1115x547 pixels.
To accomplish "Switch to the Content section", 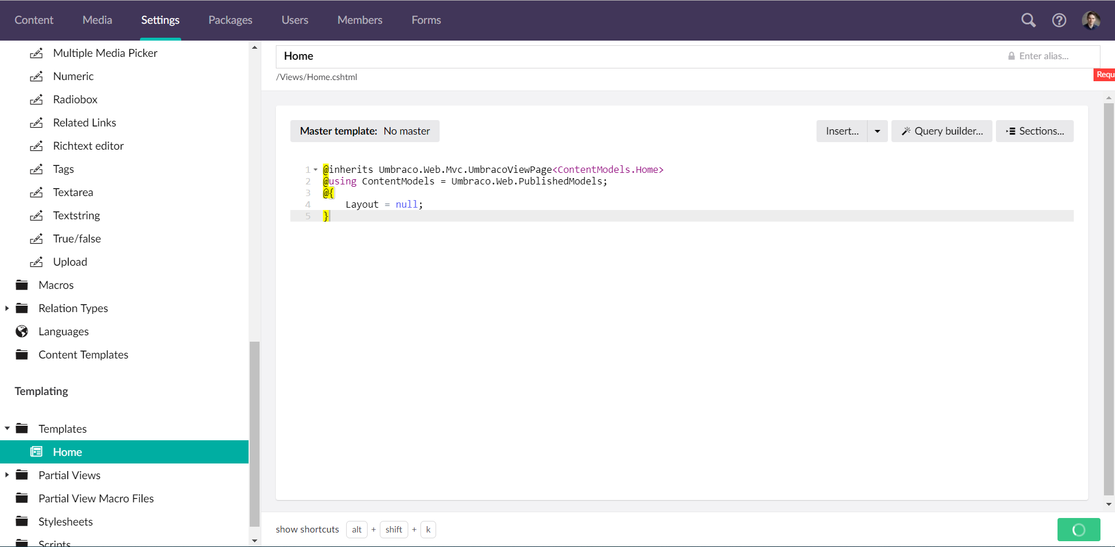I will 34,20.
